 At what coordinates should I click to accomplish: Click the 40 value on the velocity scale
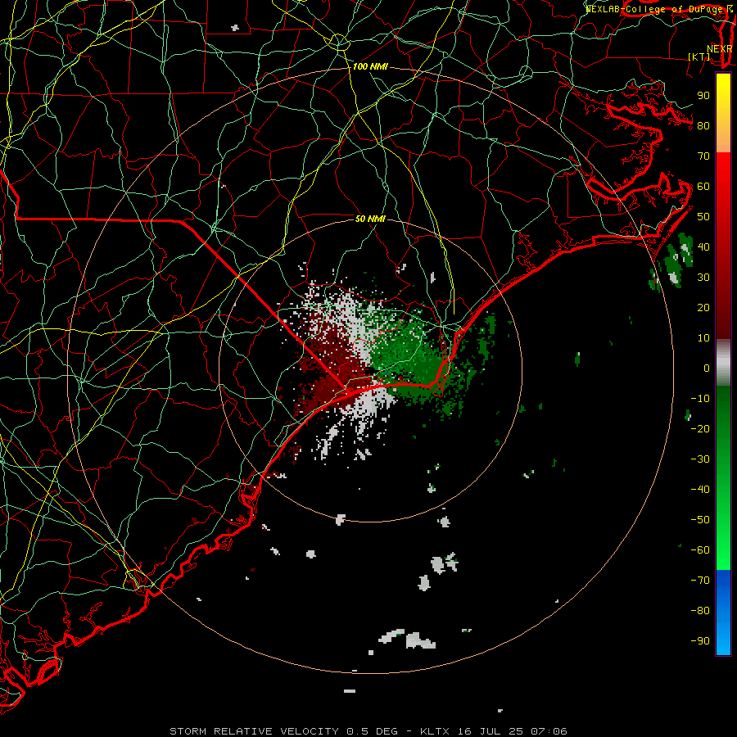click(x=703, y=246)
